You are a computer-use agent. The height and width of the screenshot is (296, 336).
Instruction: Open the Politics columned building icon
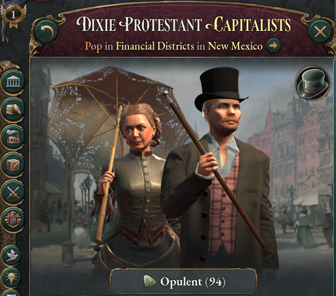point(13,82)
